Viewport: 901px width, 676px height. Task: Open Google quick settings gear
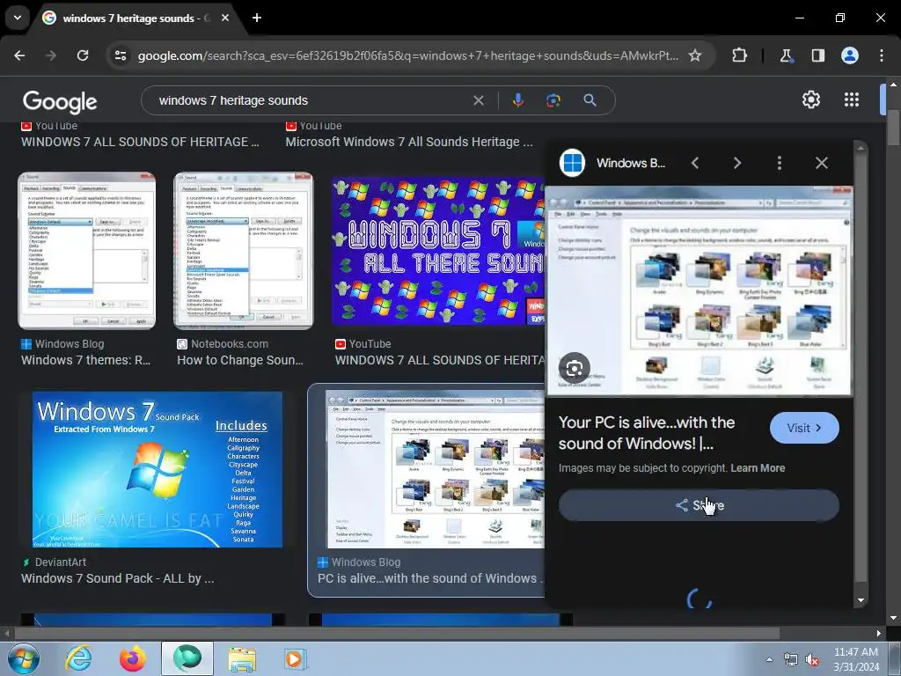(x=810, y=100)
